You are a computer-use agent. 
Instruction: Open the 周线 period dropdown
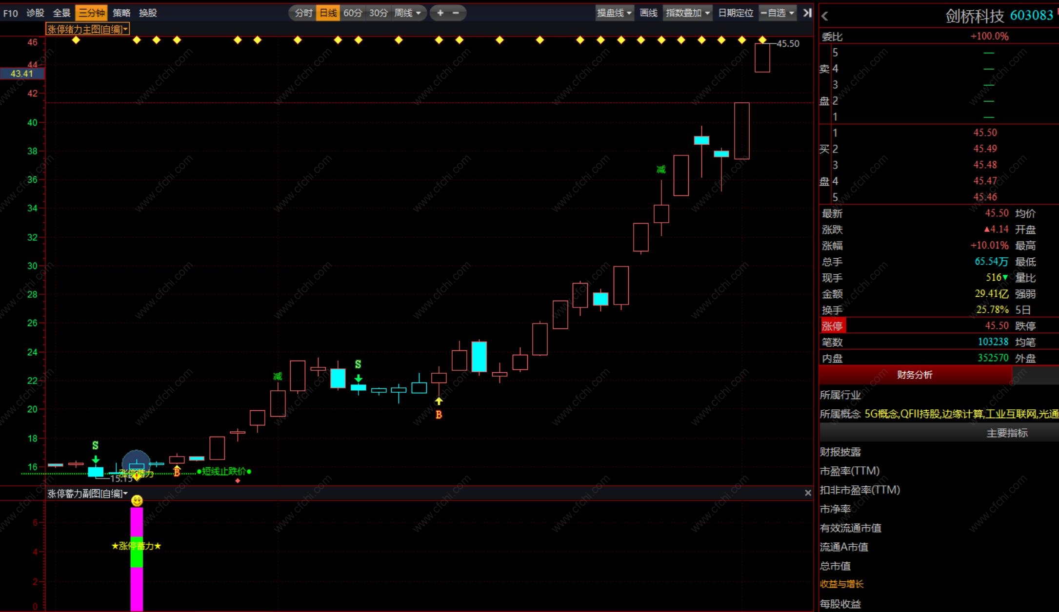pos(407,13)
